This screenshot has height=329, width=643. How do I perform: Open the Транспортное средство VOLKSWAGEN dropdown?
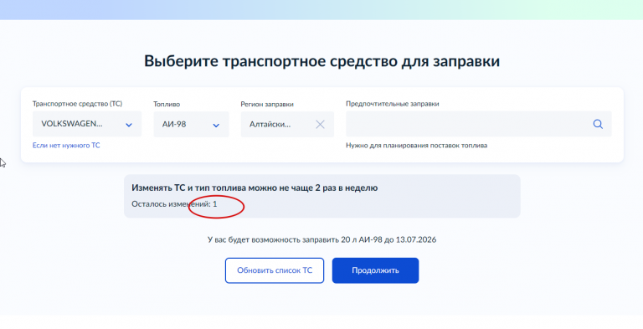87,124
